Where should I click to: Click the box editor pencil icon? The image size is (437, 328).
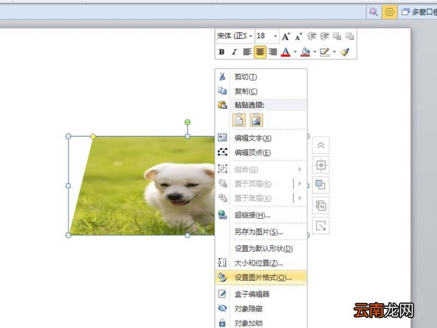click(222, 294)
